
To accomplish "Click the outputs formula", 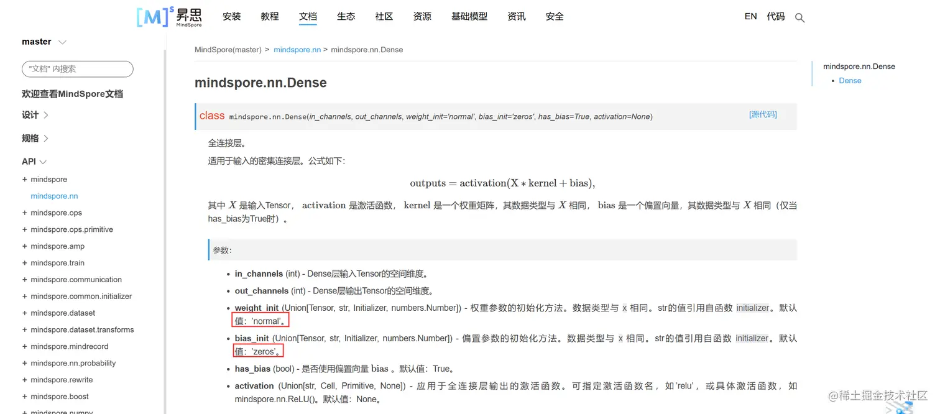I will pyautogui.click(x=502, y=183).
